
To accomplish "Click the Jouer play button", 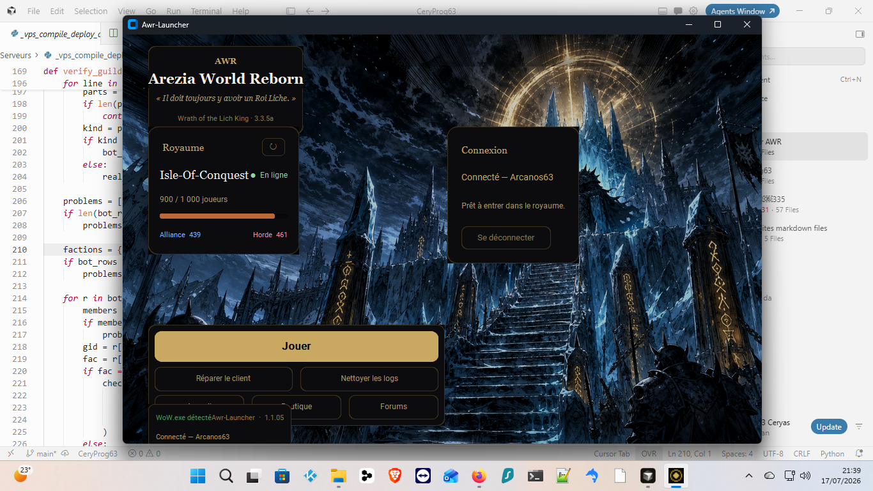I will (297, 347).
